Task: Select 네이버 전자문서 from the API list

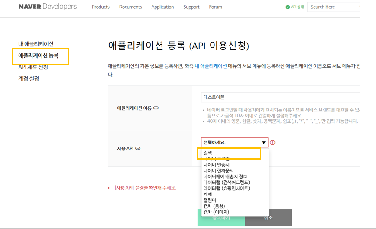Action: 235,171
